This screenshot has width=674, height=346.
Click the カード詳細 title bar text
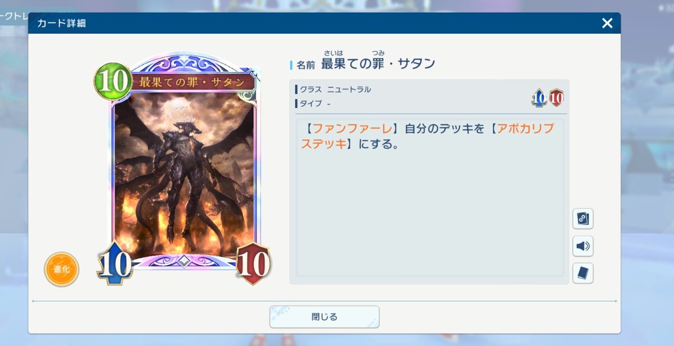pos(61,23)
